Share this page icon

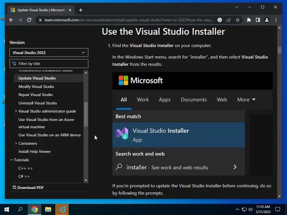pos(229,20)
